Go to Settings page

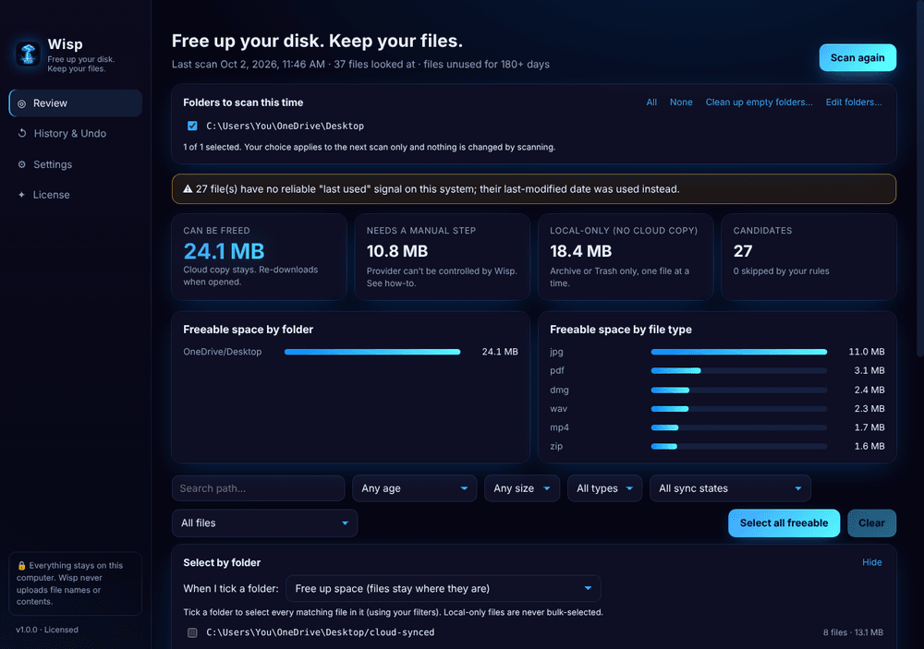click(76, 164)
